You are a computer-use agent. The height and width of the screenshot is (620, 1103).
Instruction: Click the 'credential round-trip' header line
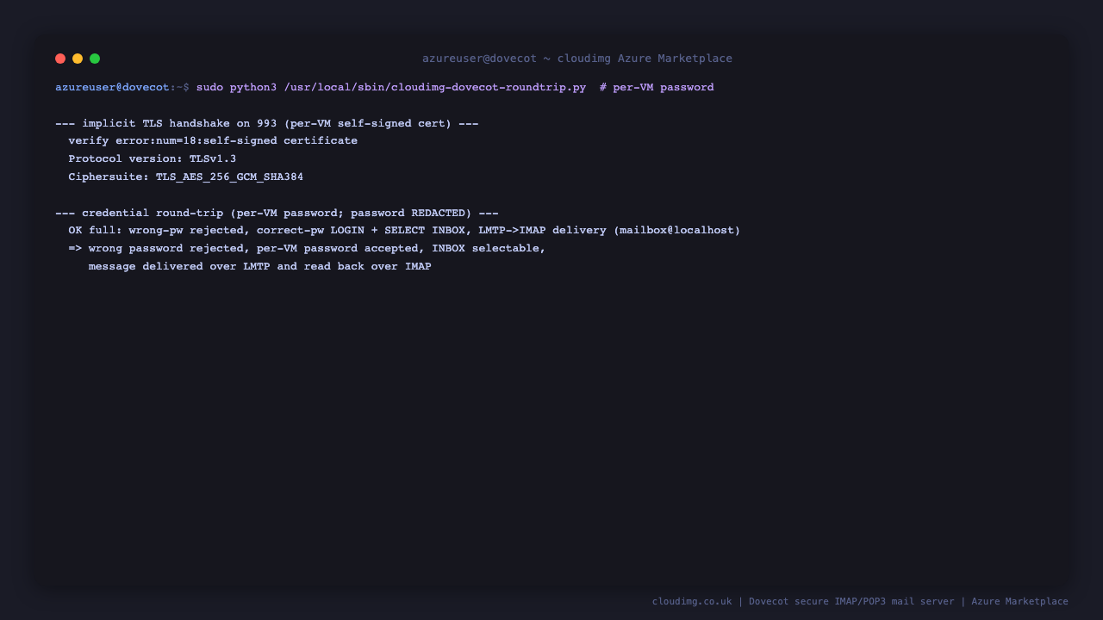tap(277, 213)
